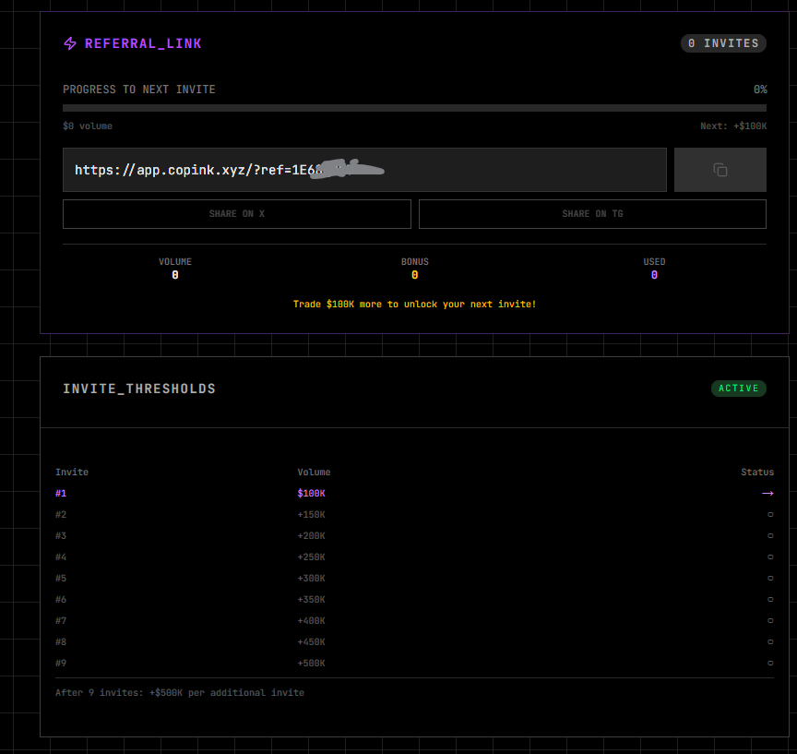Click the green ACTIVE status badge
The image size is (797, 754).
point(738,389)
